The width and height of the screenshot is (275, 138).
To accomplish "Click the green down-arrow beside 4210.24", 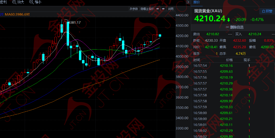I will click(228, 20).
